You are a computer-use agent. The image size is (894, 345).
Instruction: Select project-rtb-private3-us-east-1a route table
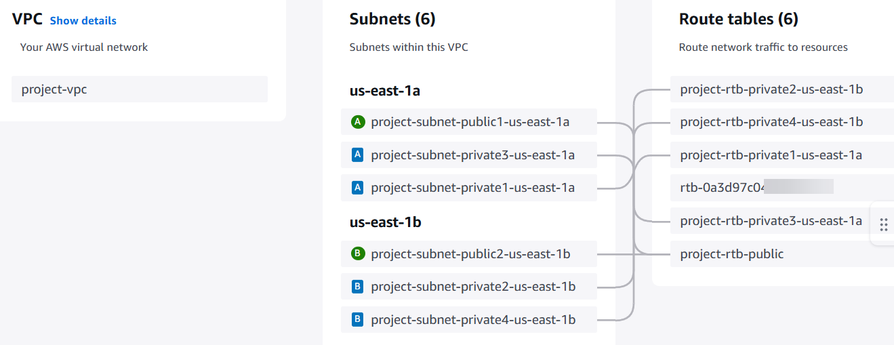click(771, 221)
